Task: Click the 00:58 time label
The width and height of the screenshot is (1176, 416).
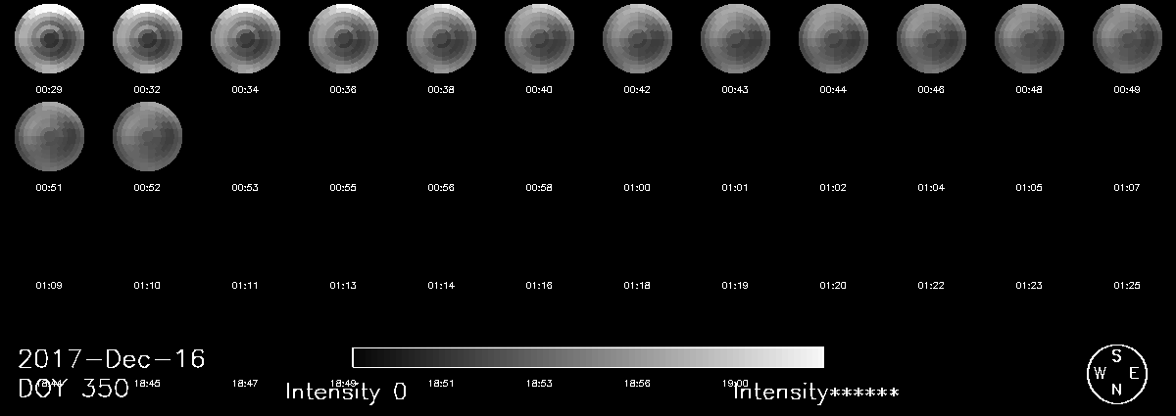Action: 539,187
